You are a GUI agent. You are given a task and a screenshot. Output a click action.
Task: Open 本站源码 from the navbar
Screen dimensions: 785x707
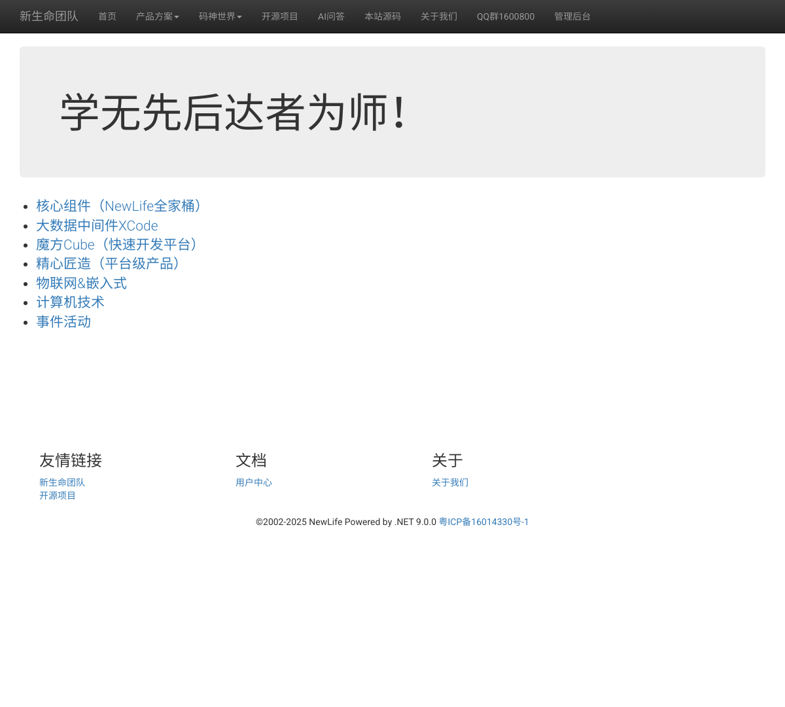(383, 16)
